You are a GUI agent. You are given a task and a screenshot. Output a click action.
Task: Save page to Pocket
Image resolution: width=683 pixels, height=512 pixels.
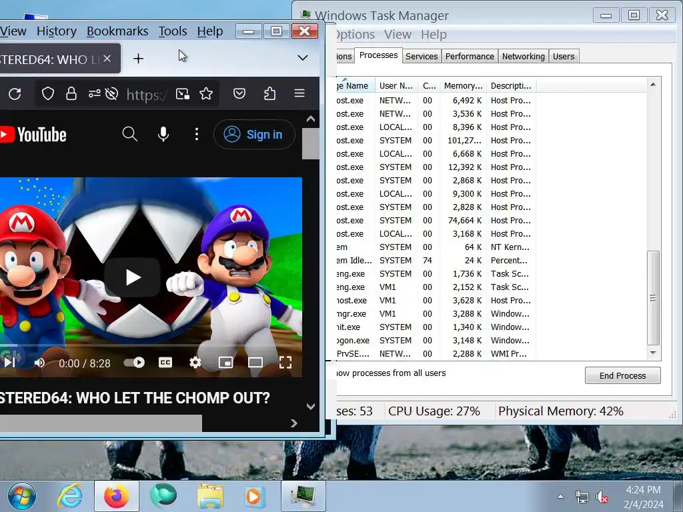point(239,93)
